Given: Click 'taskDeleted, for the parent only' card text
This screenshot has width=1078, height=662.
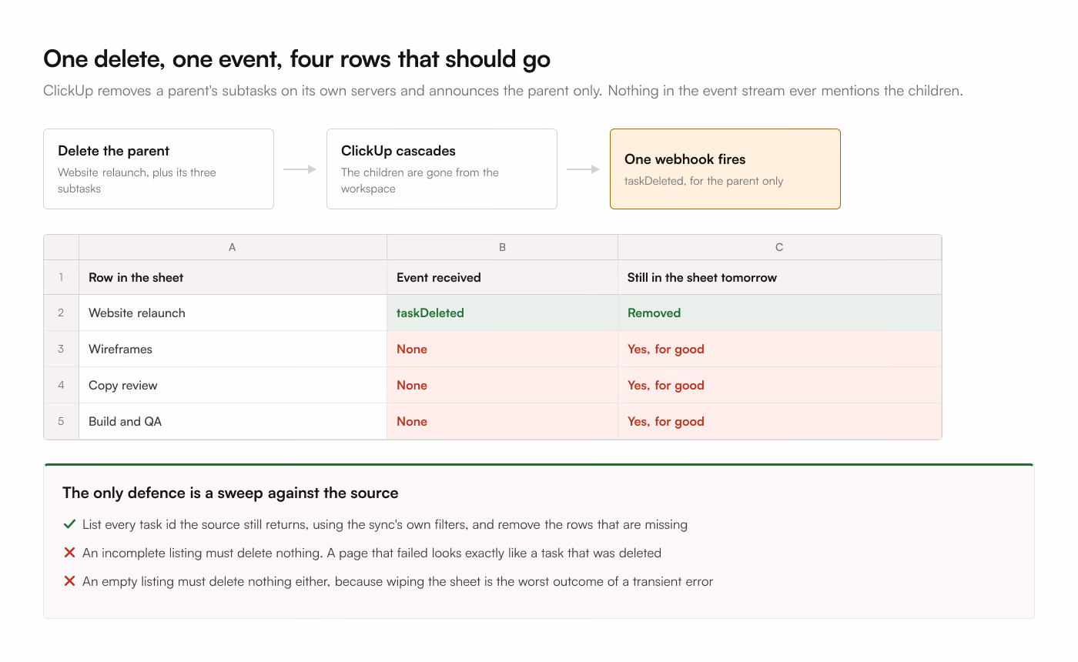Looking at the screenshot, I should [704, 181].
